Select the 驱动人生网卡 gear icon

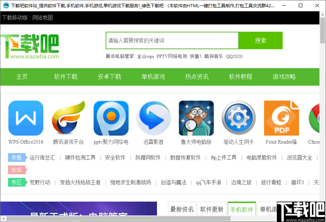239,118
